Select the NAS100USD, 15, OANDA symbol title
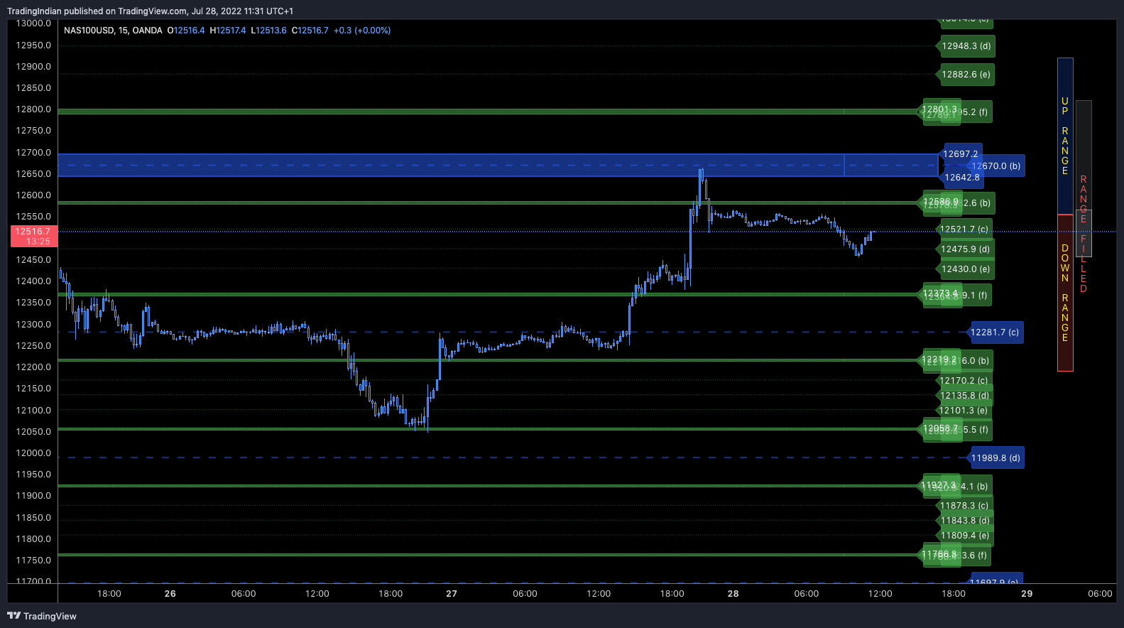 pyautogui.click(x=113, y=31)
